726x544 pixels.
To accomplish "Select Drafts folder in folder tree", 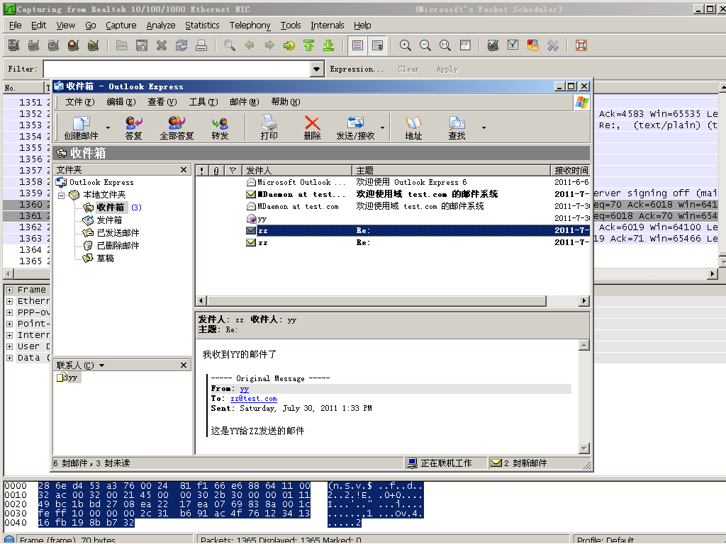I will [99, 258].
